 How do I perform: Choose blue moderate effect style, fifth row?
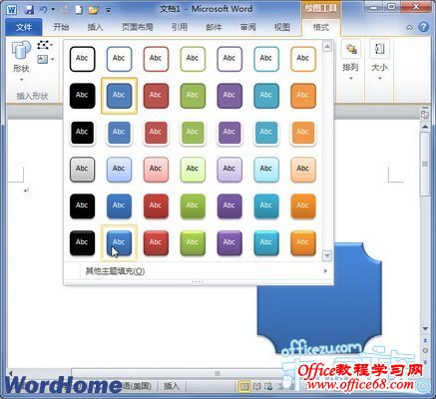coord(119,206)
